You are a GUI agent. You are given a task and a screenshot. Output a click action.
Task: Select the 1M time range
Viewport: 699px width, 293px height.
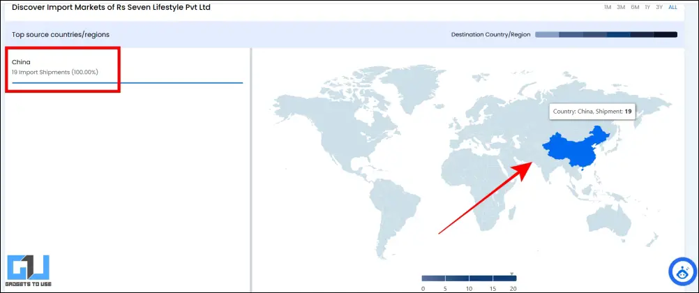(608, 8)
